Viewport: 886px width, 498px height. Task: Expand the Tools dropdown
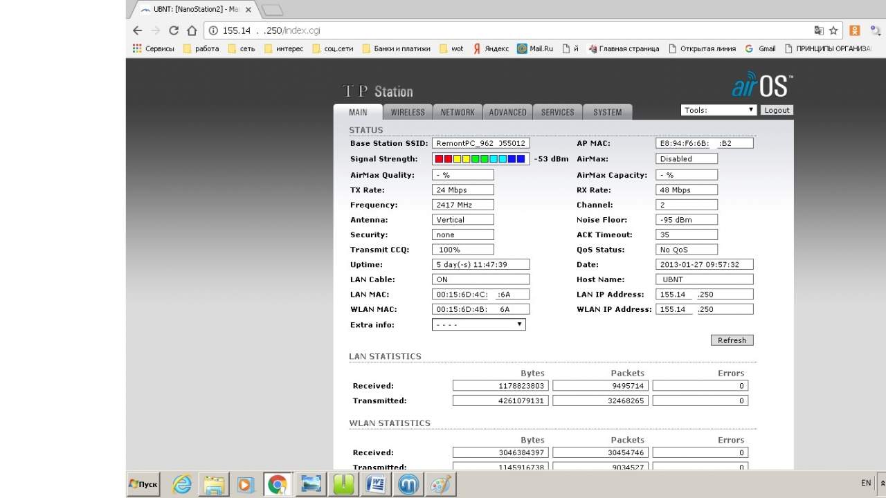coord(718,110)
